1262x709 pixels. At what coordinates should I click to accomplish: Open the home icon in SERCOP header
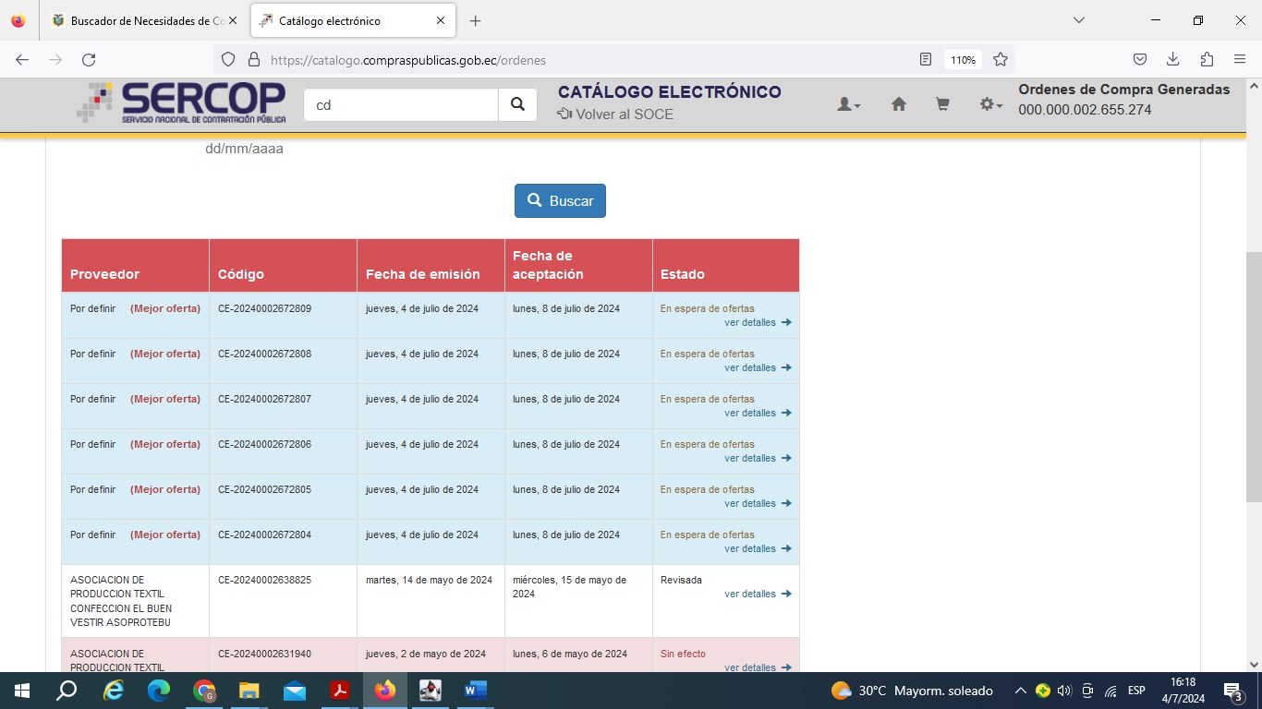tap(898, 105)
